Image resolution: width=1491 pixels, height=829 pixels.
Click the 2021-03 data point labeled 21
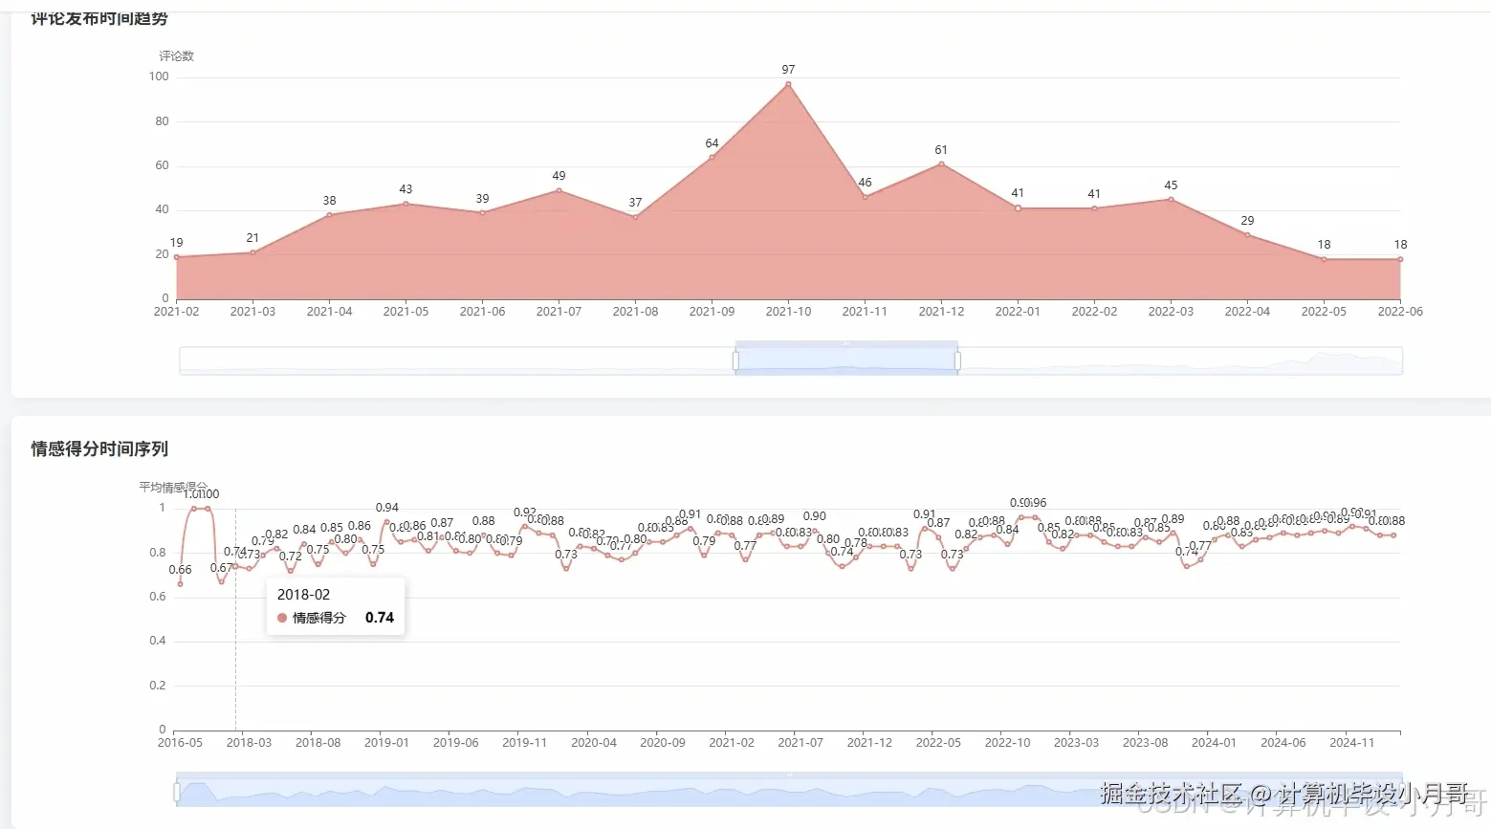click(x=252, y=252)
